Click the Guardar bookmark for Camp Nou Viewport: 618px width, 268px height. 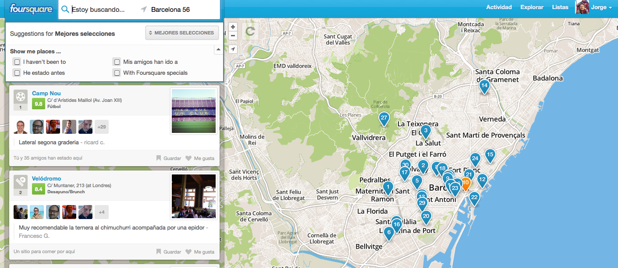tap(169, 158)
